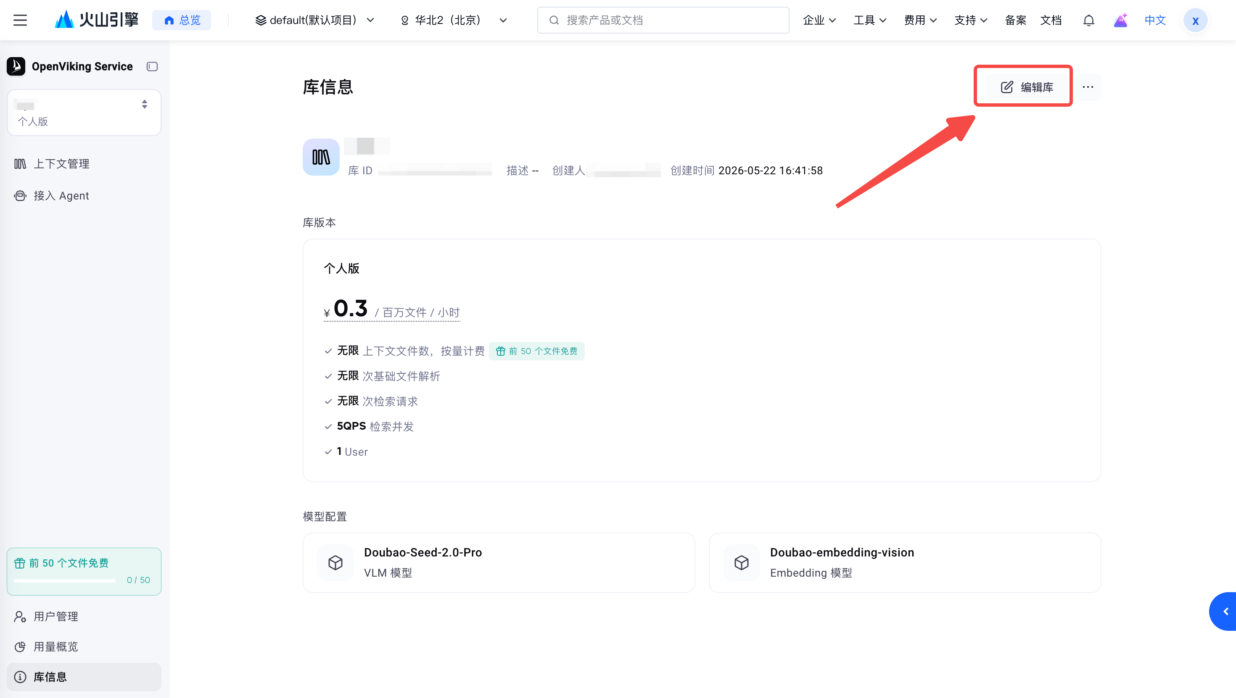Expand the blue floating side panel arrow

point(1224,611)
